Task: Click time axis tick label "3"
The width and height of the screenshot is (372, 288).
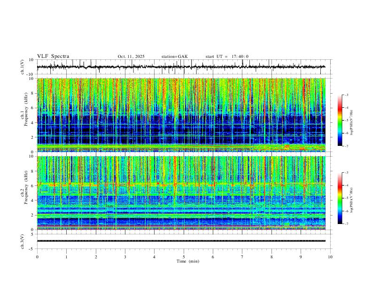Action: pyautogui.click(x=125, y=257)
